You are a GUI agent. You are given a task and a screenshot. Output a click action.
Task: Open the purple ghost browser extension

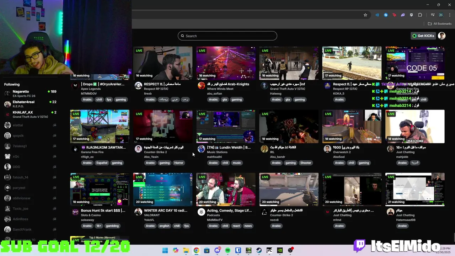(x=403, y=15)
